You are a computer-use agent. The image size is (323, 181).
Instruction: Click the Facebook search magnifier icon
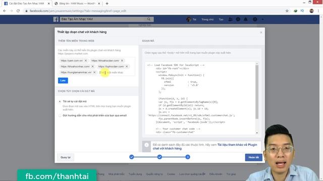tap(149, 19)
